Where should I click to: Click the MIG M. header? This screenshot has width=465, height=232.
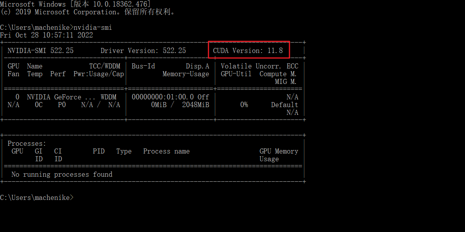click(286, 82)
